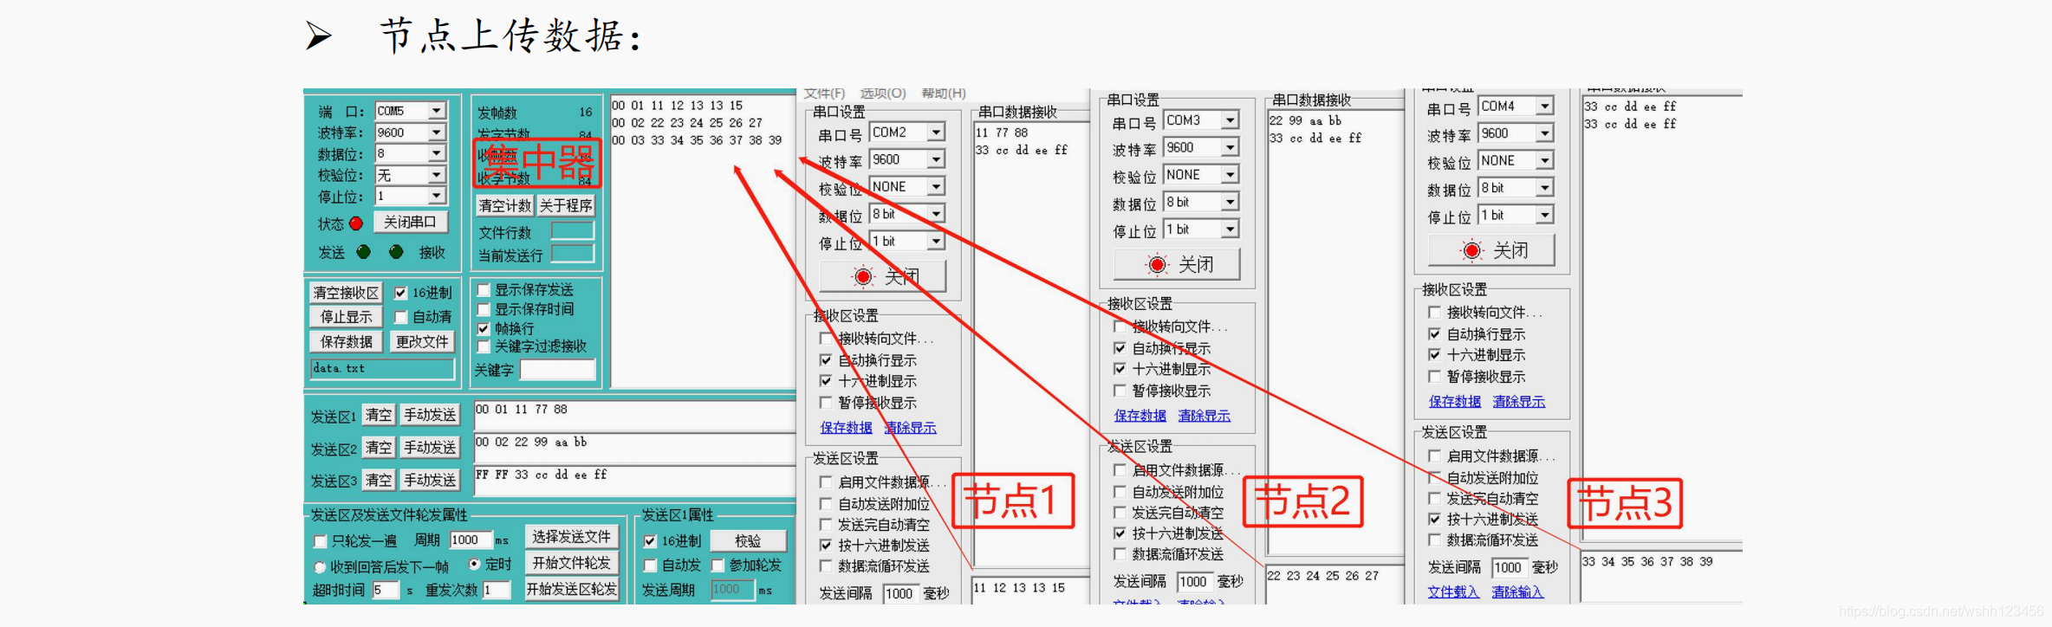This screenshot has height=627, width=2052.
Task: Enable 显示保存发送 checkbox
Action: coord(484,290)
